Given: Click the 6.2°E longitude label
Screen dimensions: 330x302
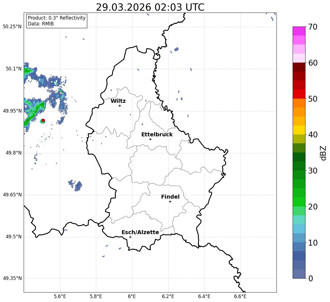Looking at the screenshot, I should [x=168, y=296].
